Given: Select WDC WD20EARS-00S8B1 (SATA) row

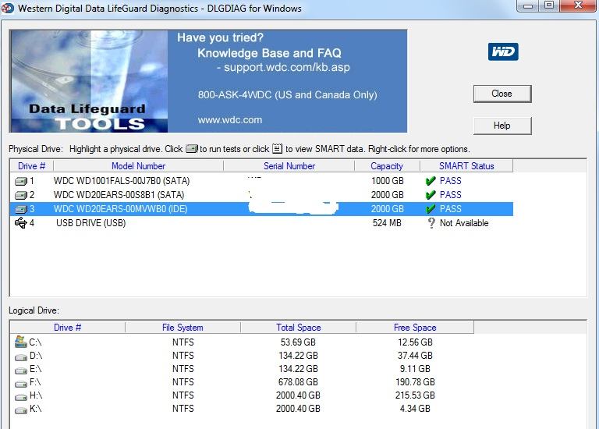Looking at the screenshot, I should pyautogui.click(x=262, y=195).
